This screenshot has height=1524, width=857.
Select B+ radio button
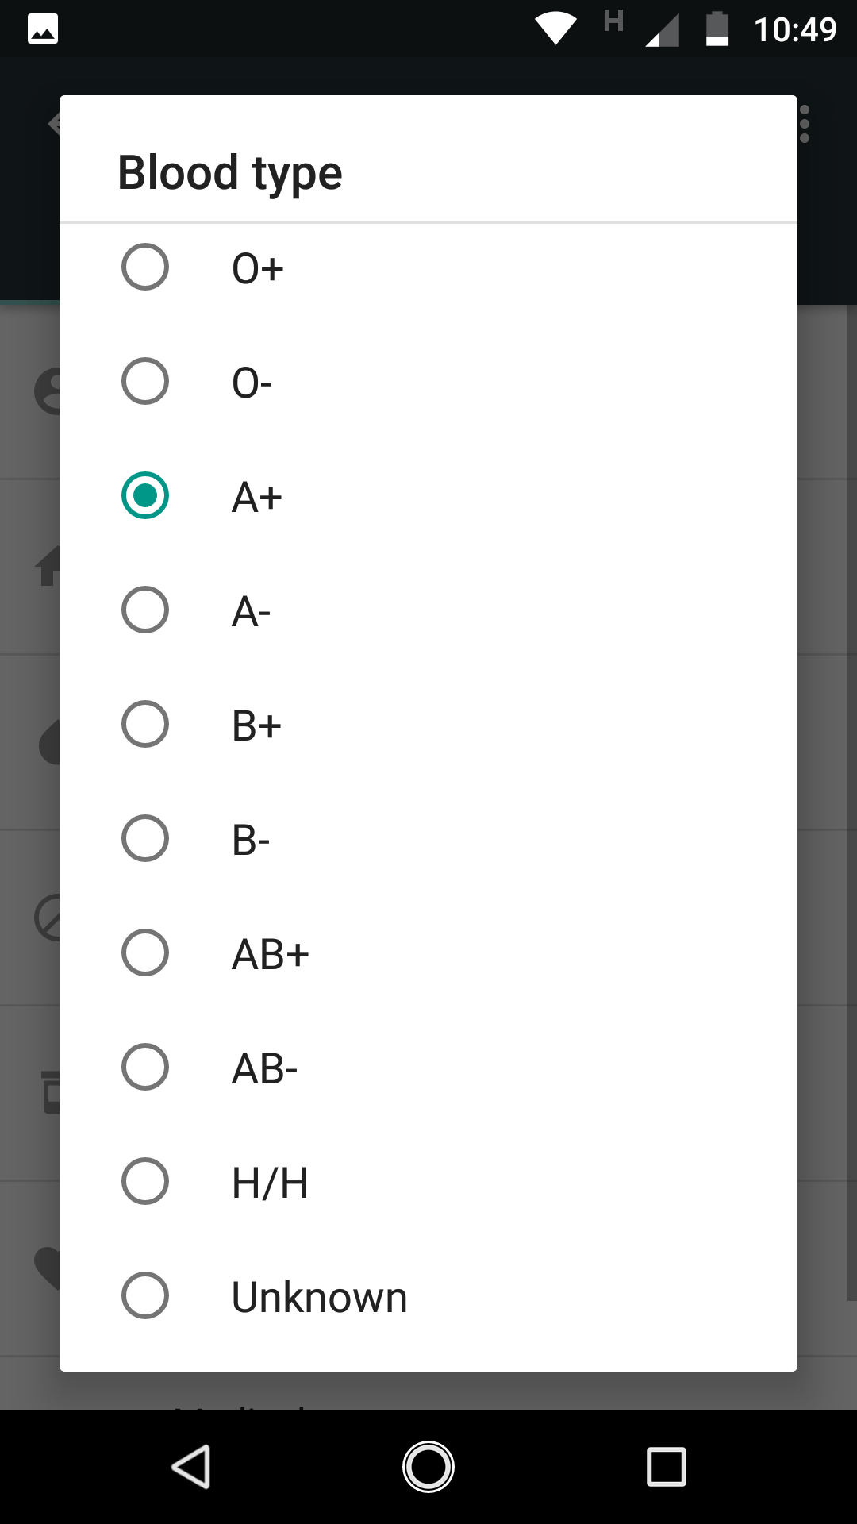[x=145, y=724]
